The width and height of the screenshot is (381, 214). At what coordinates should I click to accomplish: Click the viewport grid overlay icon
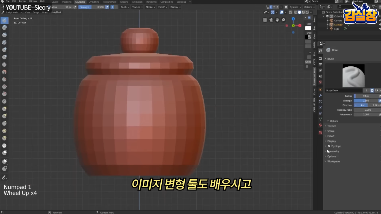[x=265, y=20]
